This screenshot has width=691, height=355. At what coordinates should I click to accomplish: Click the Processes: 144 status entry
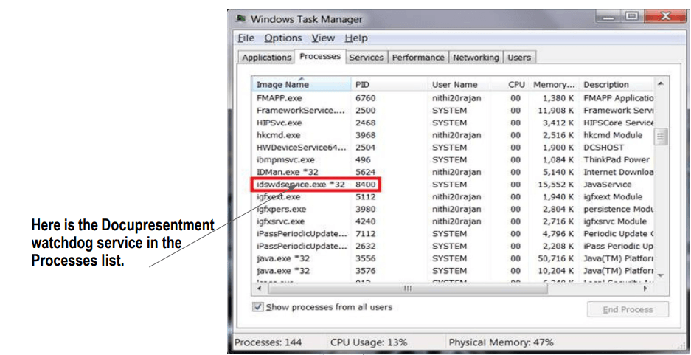coord(268,342)
